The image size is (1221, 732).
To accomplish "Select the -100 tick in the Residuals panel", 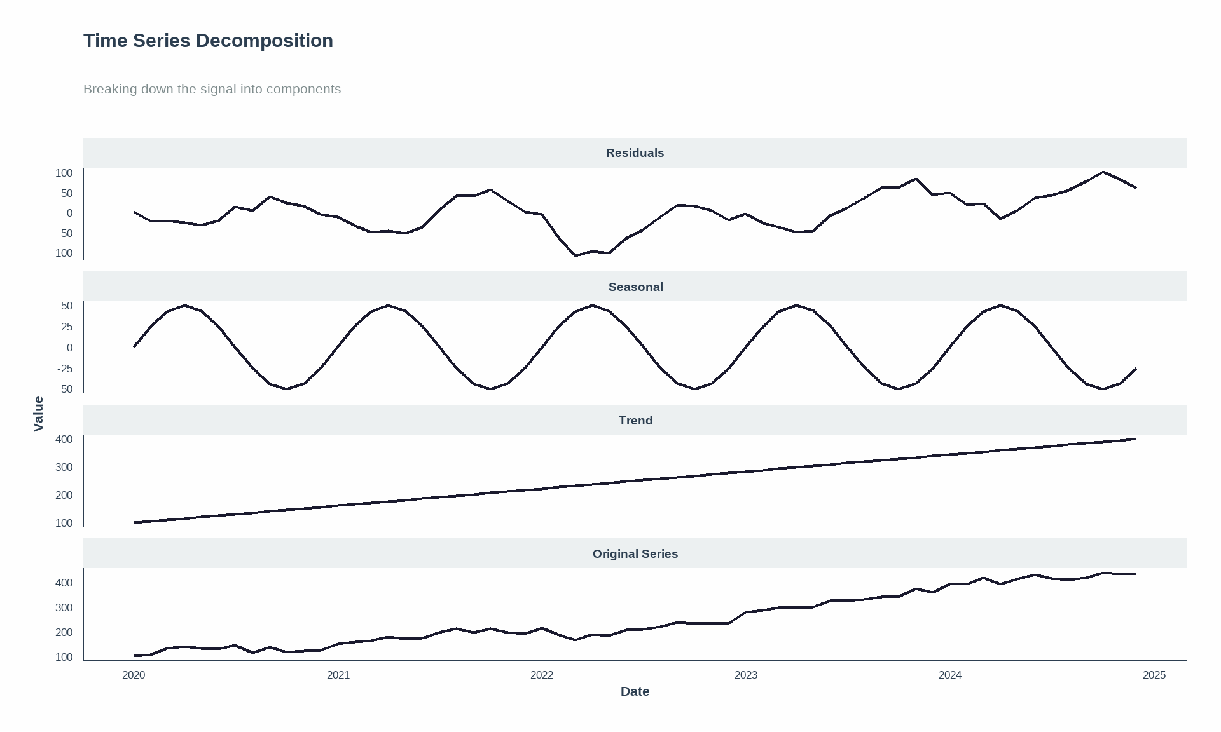I will (62, 254).
